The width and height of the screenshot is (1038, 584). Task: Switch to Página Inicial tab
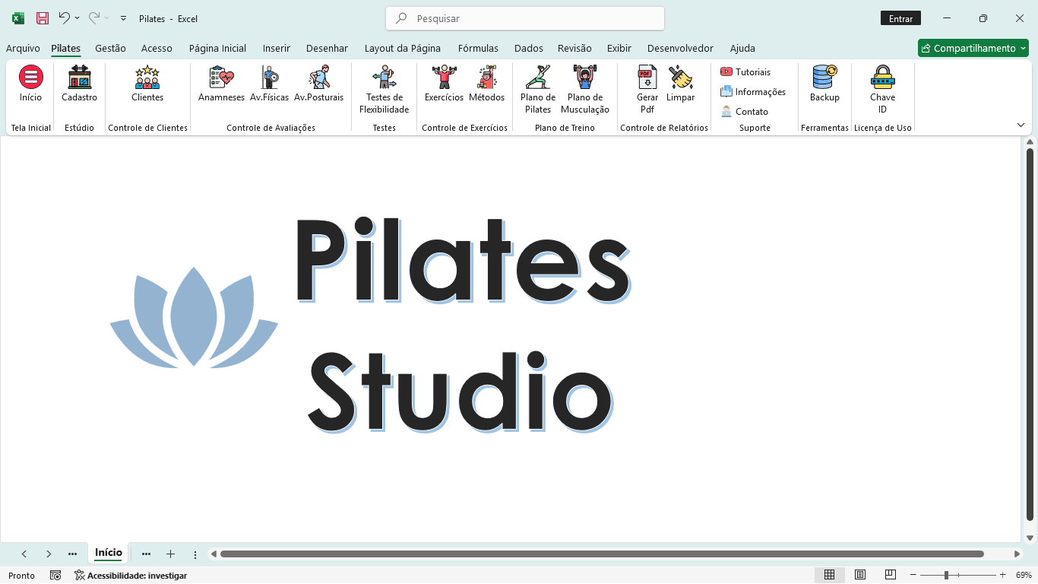(217, 48)
